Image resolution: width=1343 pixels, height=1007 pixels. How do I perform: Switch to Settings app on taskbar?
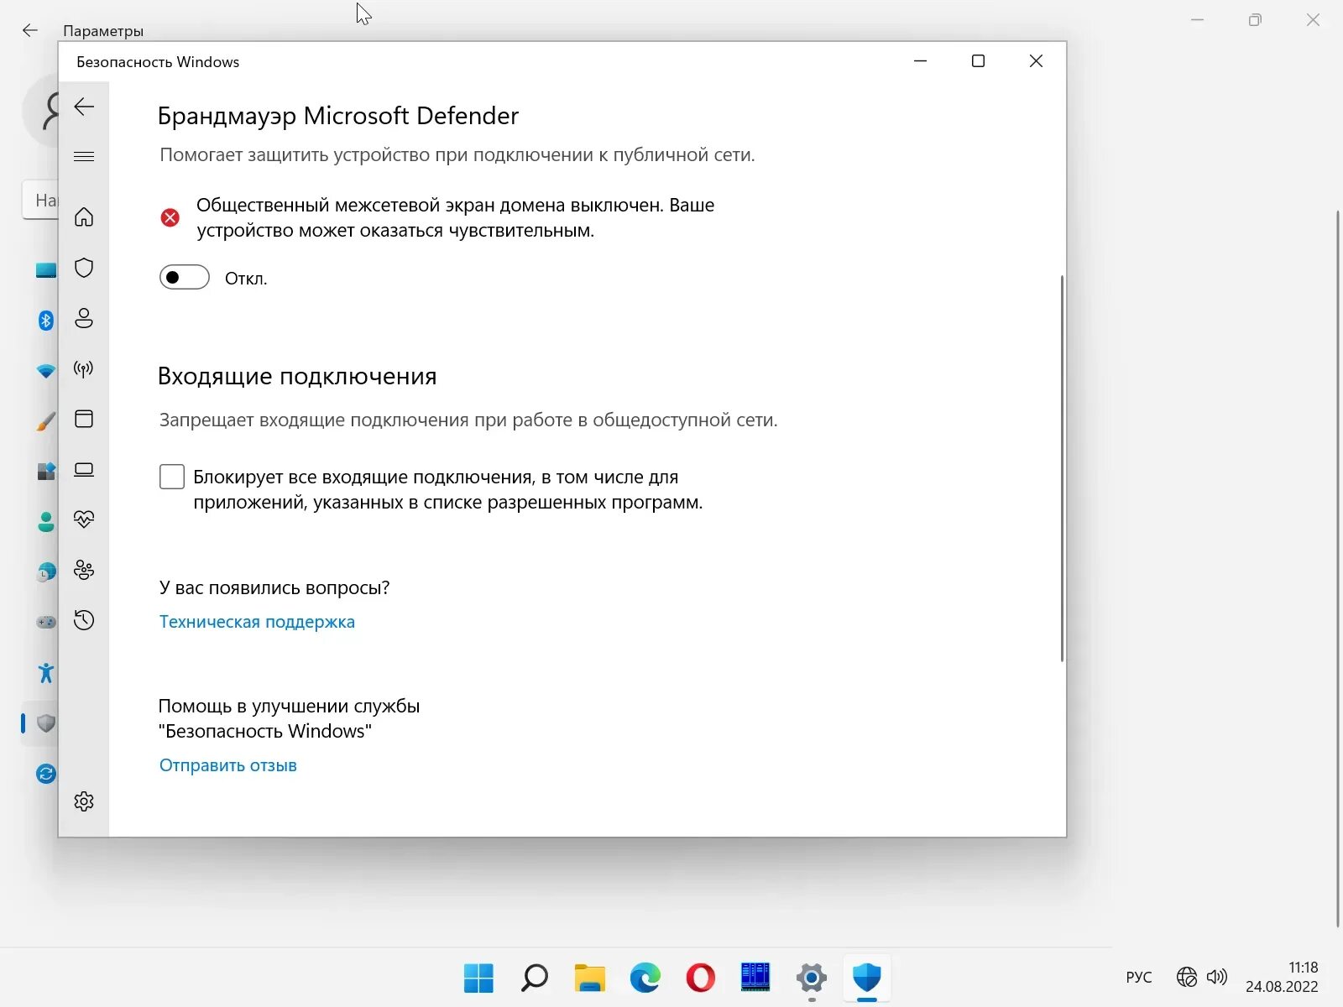811,978
